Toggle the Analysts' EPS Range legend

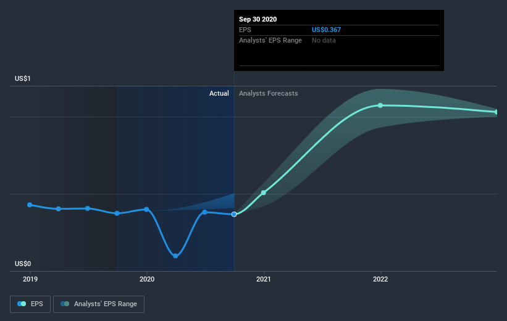tap(99, 304)
